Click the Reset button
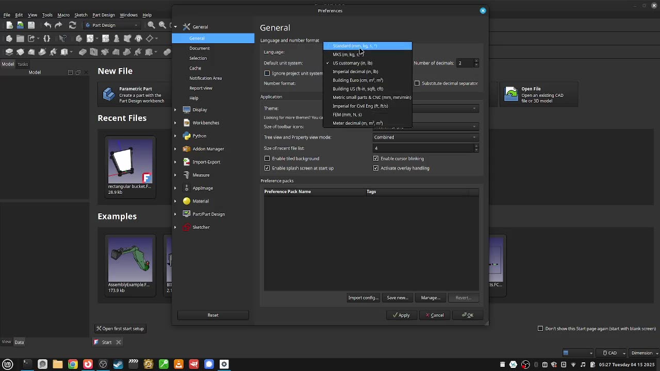The width and height of the screenshot is (660, 371). point(213,315)
